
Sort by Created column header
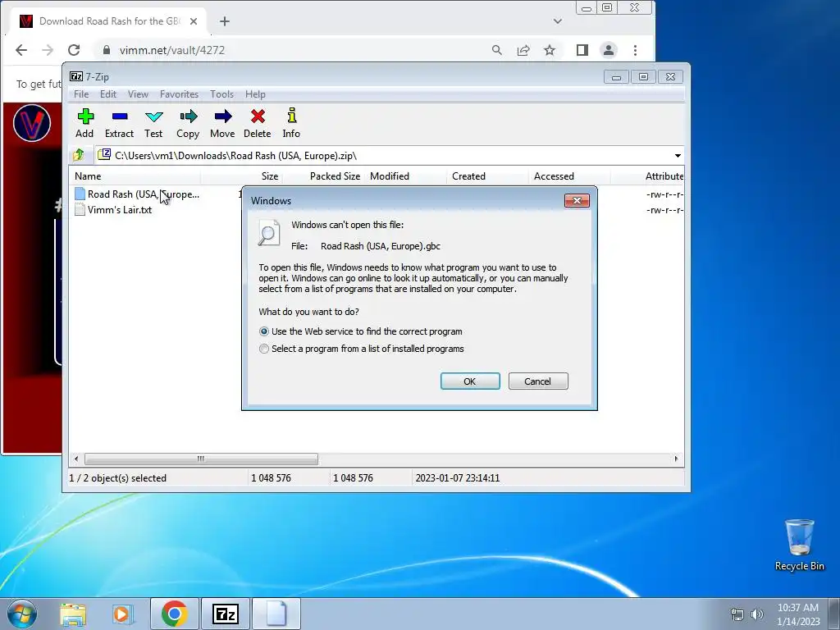click(x=487, y=176)
